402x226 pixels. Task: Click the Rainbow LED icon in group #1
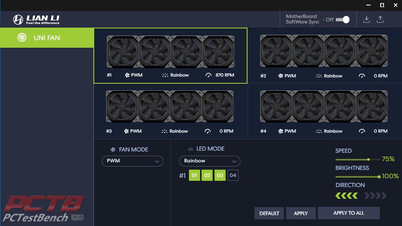tap(165, 75)
